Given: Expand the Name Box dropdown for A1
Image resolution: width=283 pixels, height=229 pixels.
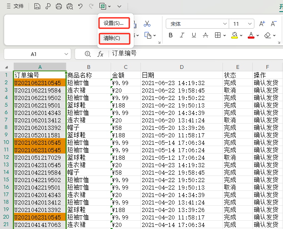Looking at the screenshot, I should (66, 54).
